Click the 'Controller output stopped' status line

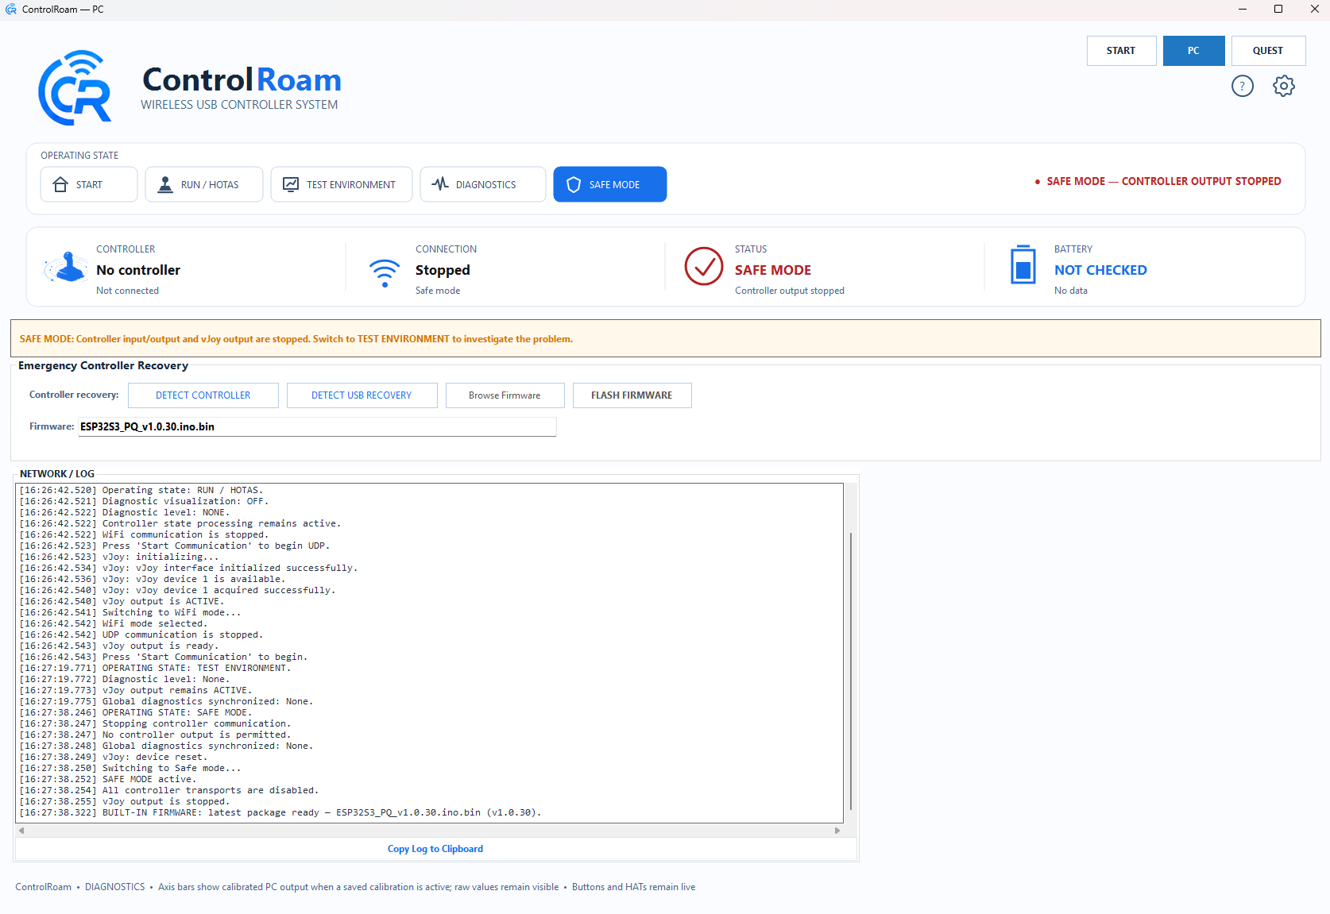[790, 291]
